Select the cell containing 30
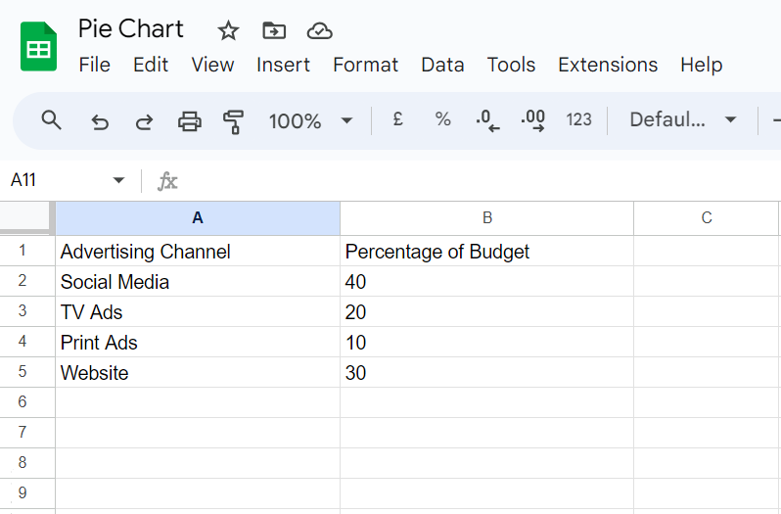The image size is (781, 514). [x=486, y=373]
